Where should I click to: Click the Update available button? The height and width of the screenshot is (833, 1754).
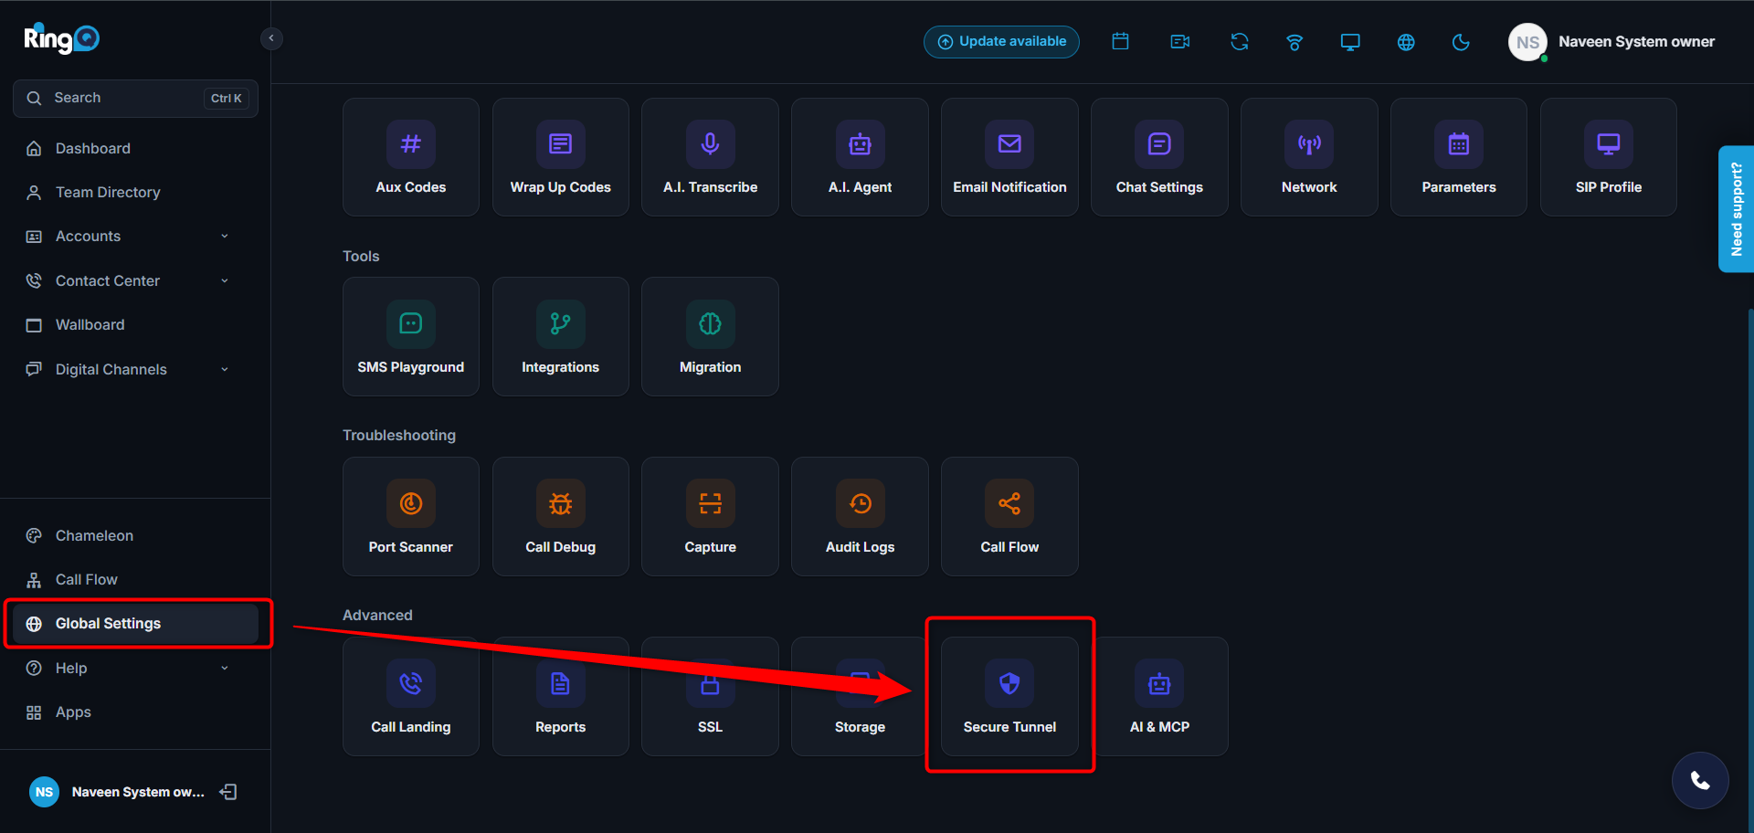click(x=1001, y=42)
